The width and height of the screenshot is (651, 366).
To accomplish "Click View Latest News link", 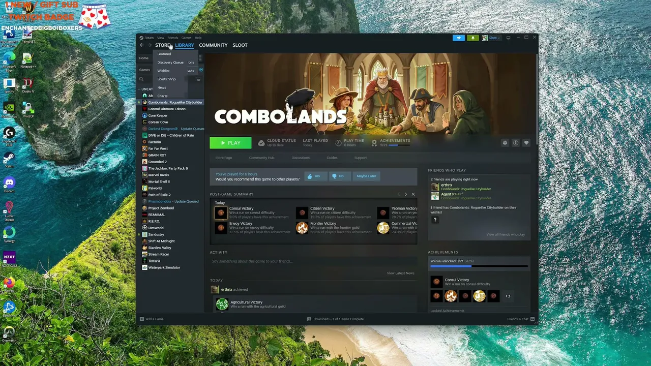I will pyautogui.click(x=401, y=273).
